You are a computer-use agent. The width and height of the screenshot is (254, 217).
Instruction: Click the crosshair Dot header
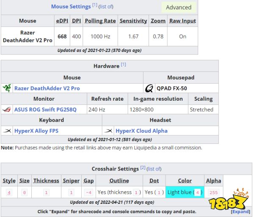coord(154,181)
